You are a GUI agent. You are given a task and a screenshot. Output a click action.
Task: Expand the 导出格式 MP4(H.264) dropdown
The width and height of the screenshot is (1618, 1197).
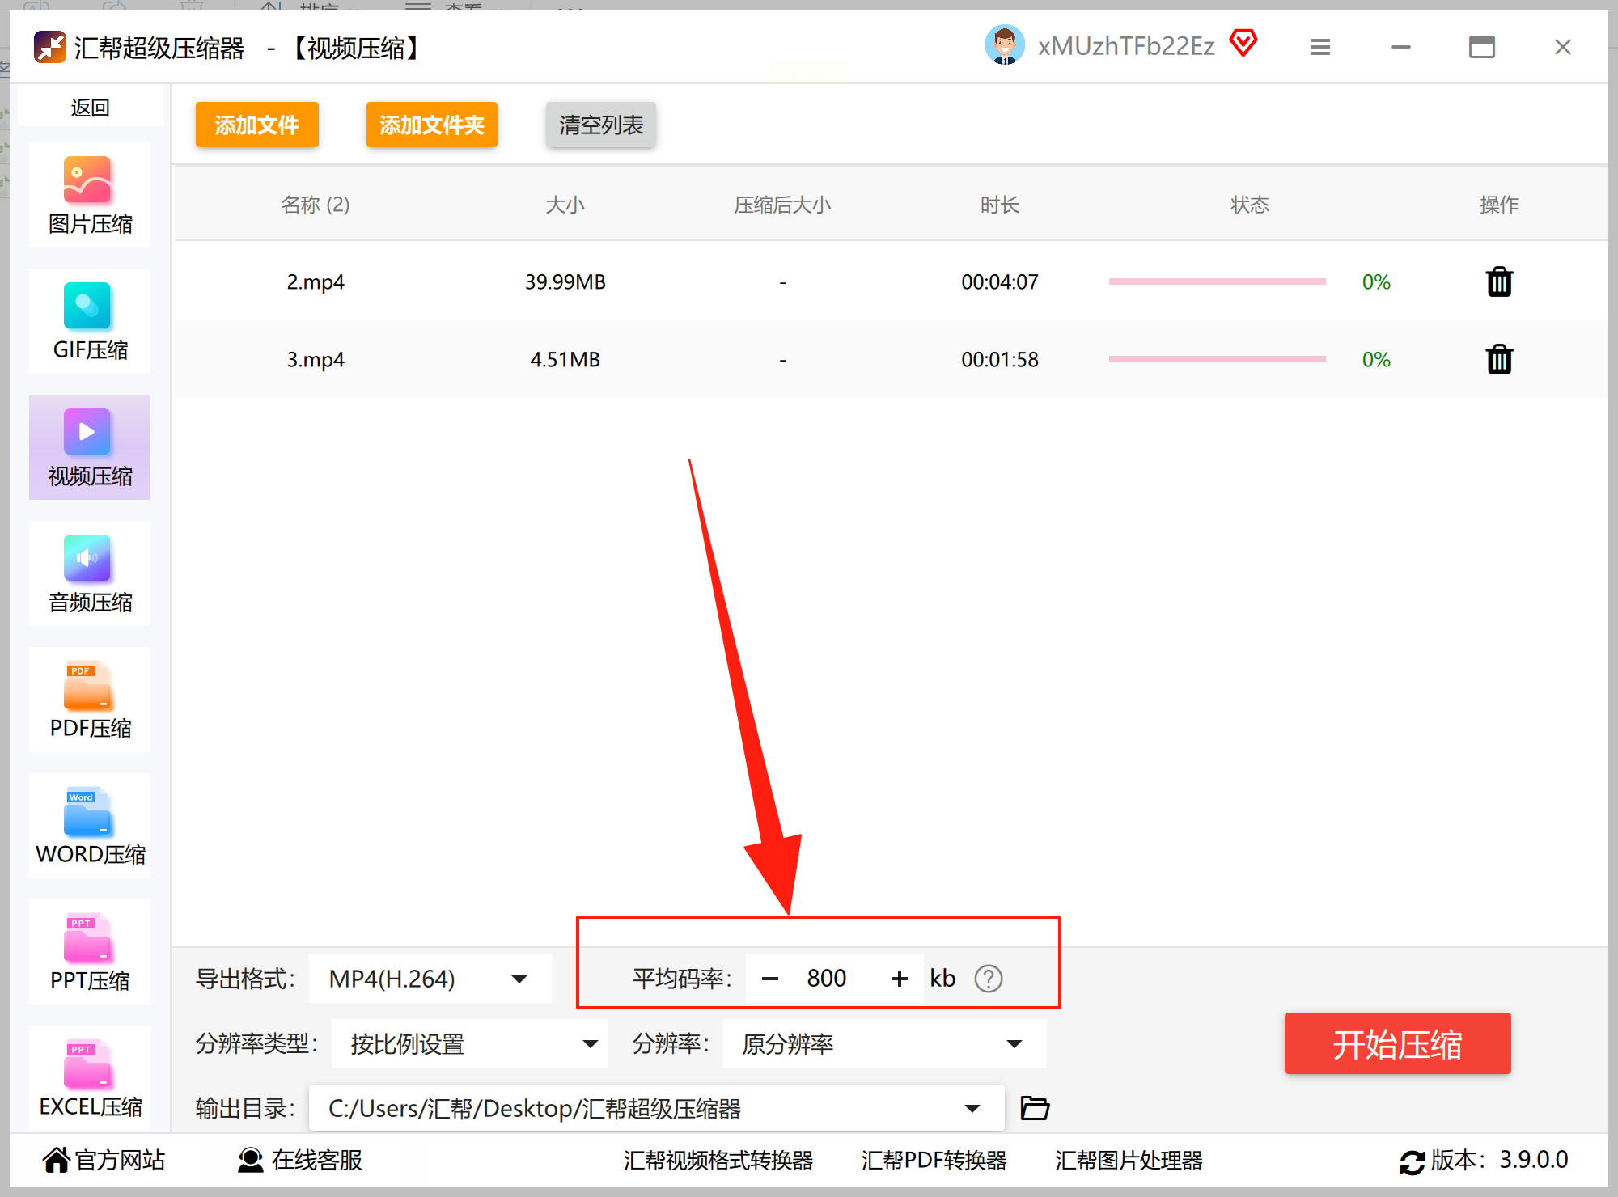tap(519, 979)
